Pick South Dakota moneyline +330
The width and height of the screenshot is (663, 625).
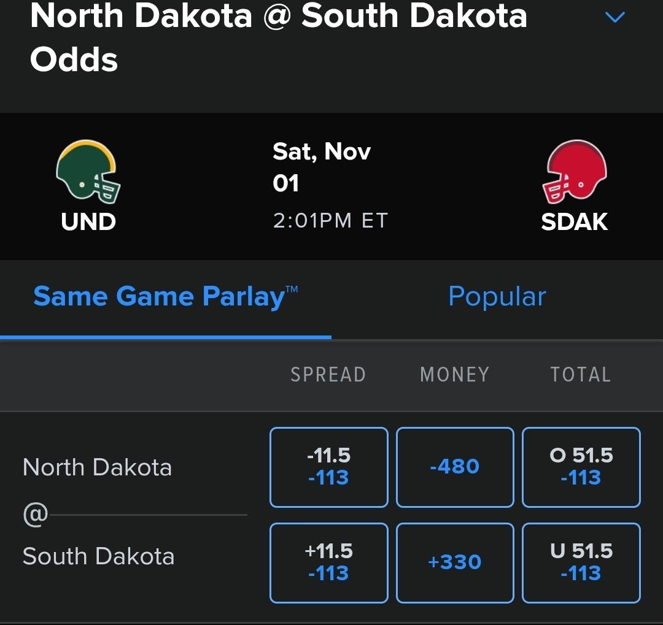pos(454,562)
